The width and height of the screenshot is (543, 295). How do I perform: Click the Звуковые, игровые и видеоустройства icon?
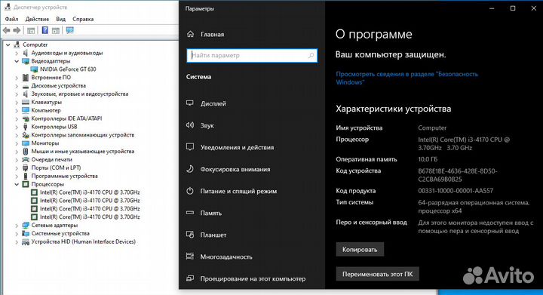tap(26, 94)
